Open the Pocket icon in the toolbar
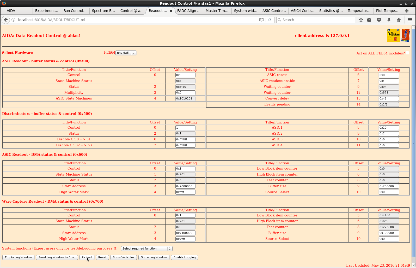 [x=379, y=20]
